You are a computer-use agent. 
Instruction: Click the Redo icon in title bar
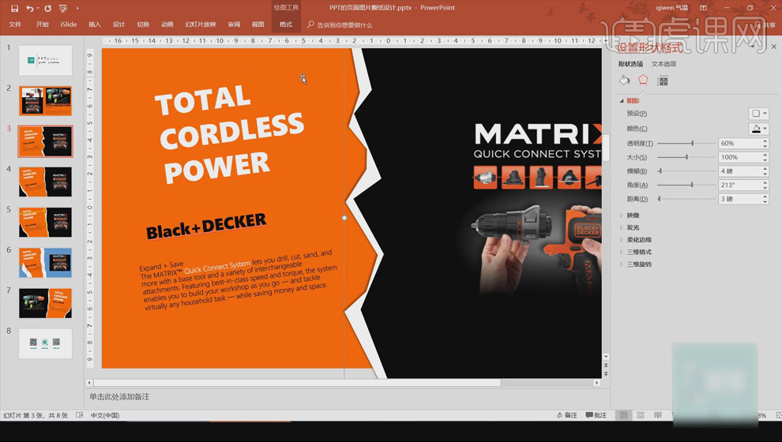click(x=47, y=8)
